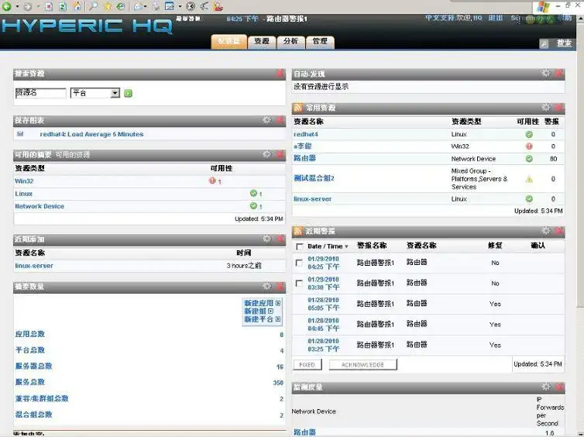The height and width of the screenshot is (437, 584).
Task: Click the 资源名 search input field
Action: tap(40, 93)
